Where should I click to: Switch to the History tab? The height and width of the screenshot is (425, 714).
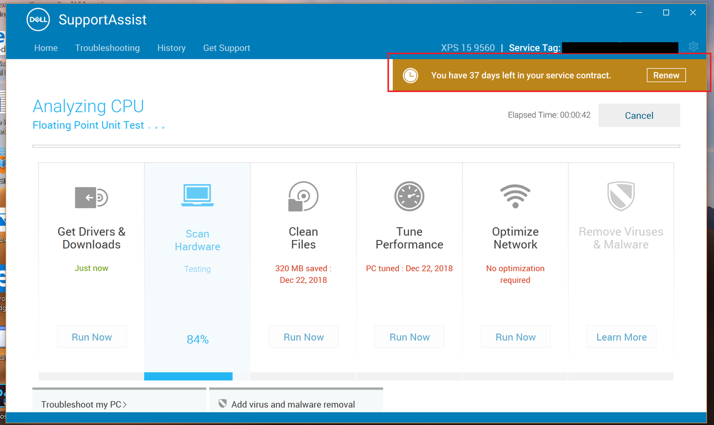coord(171,48)
